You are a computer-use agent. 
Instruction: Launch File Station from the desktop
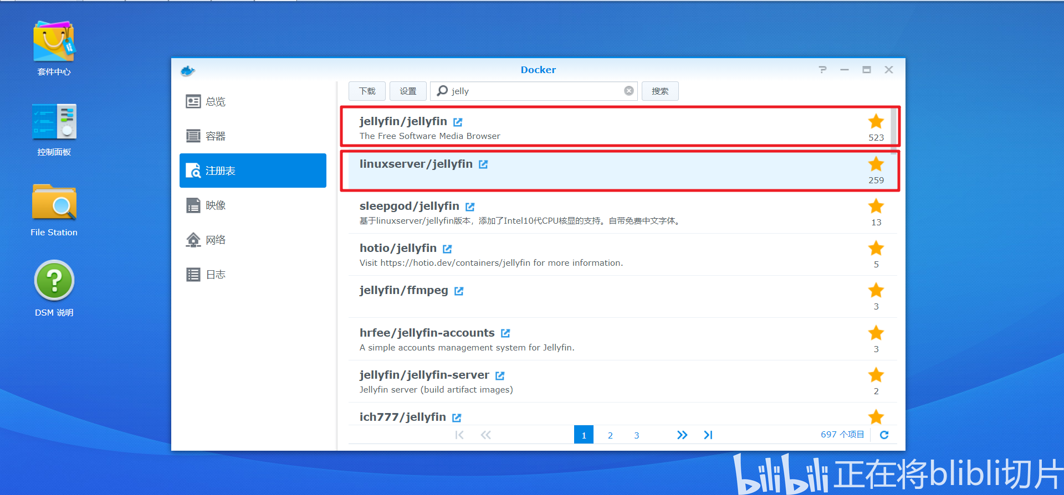click(54, 210)
